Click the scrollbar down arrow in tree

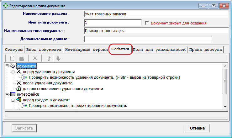[225, 107]
